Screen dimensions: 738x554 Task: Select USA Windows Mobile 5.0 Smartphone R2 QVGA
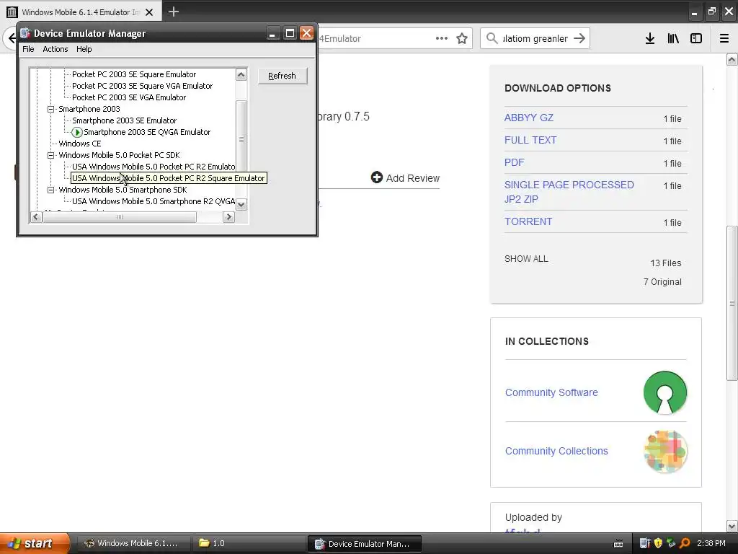click(x=154, y=201)
